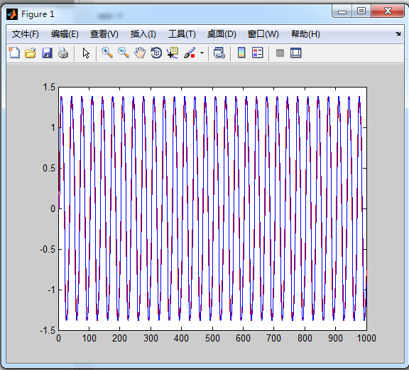Hide plot tools using gray square icon
The image size is (409, 370).
coord(280,53)
